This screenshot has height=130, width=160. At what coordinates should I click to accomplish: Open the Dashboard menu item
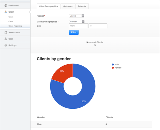tap(14, 5)
